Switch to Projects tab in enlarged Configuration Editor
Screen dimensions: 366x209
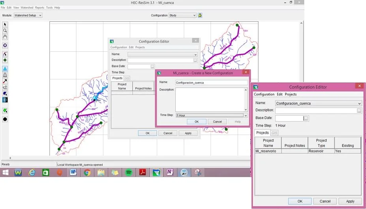tap(263, 133)
